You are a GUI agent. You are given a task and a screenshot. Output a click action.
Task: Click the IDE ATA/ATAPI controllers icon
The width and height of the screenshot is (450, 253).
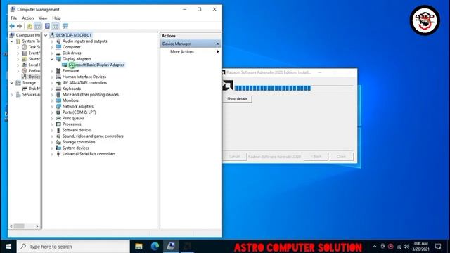(x=58, y=83)
